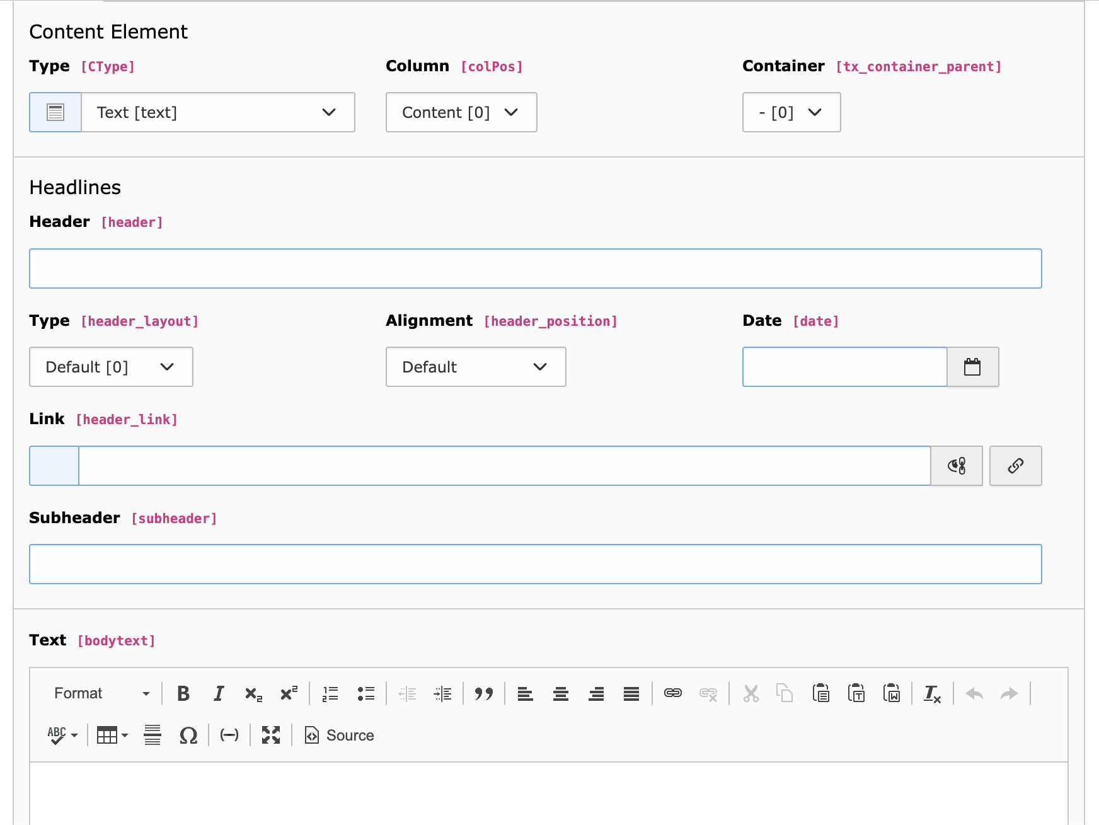
Task: Click into the Header text field
Action: coord(535,268)
